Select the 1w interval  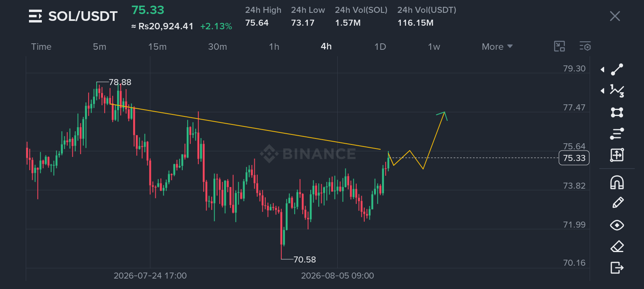[434, 47]
